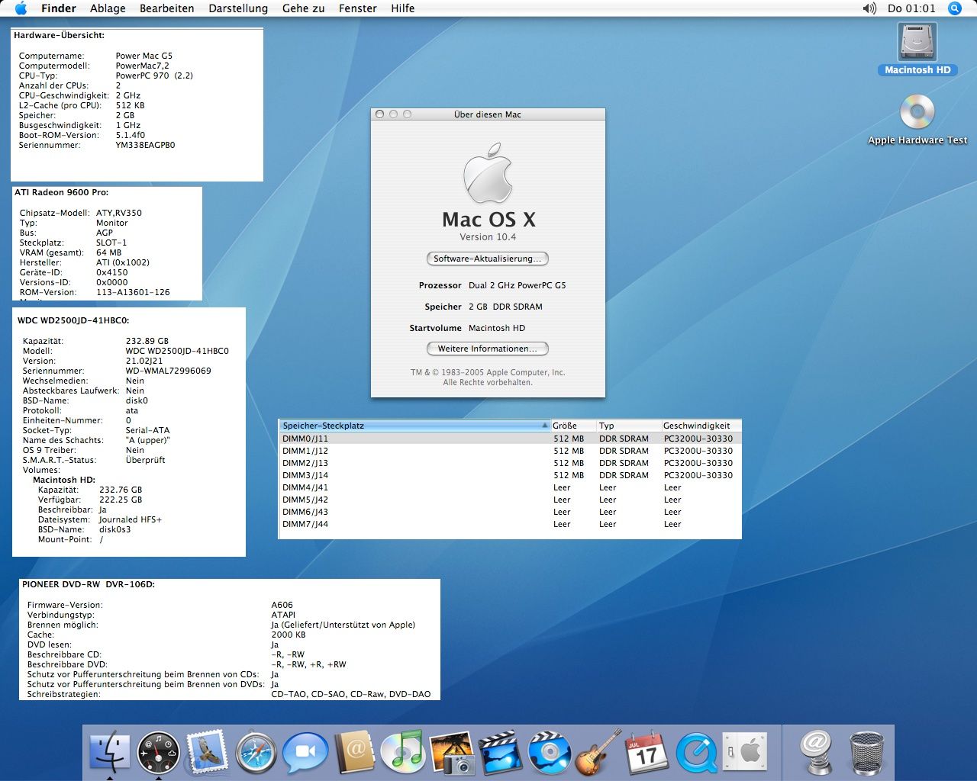The height and width of the screenshot is (781, 977).
Task: Select the DIMM3/J14 row
Action: [510, 475]
